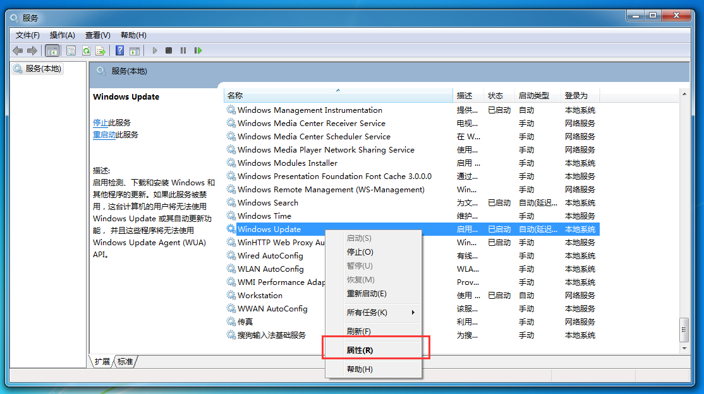Screen dimensions: 704x394
Task: Click the toolbar Back arrow
Action: click(18, 50)
